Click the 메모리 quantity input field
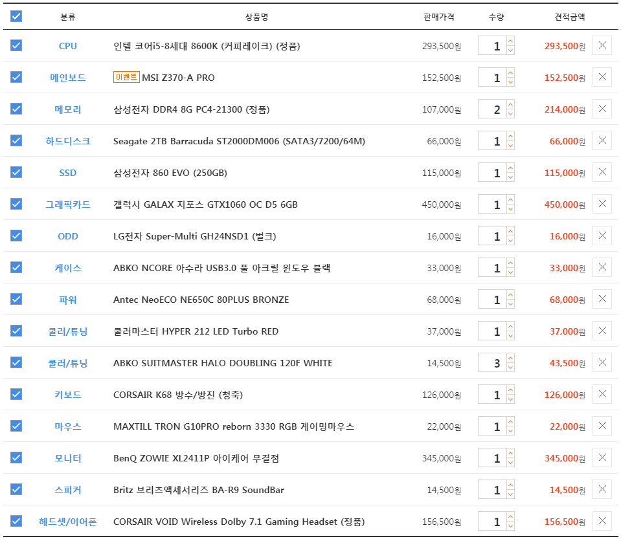This screenshot has height=541, width=621. (x=492, y=109)
